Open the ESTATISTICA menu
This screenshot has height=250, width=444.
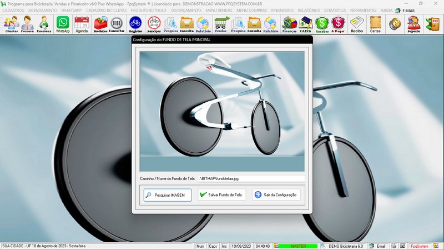pos(335,10)
